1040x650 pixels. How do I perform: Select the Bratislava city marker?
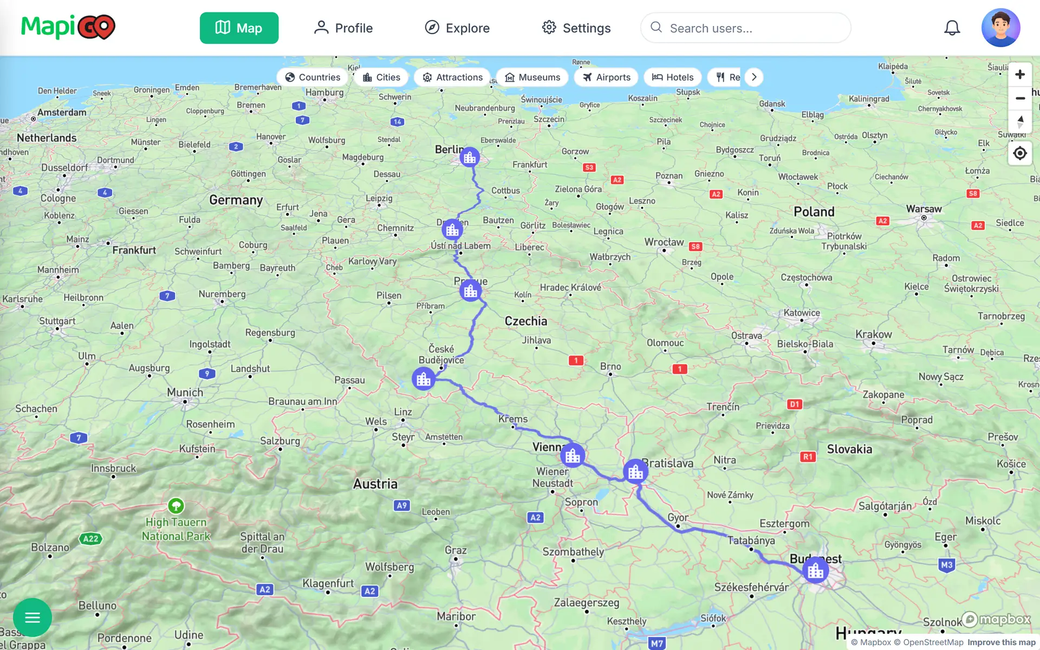click(x=635, y=471)
